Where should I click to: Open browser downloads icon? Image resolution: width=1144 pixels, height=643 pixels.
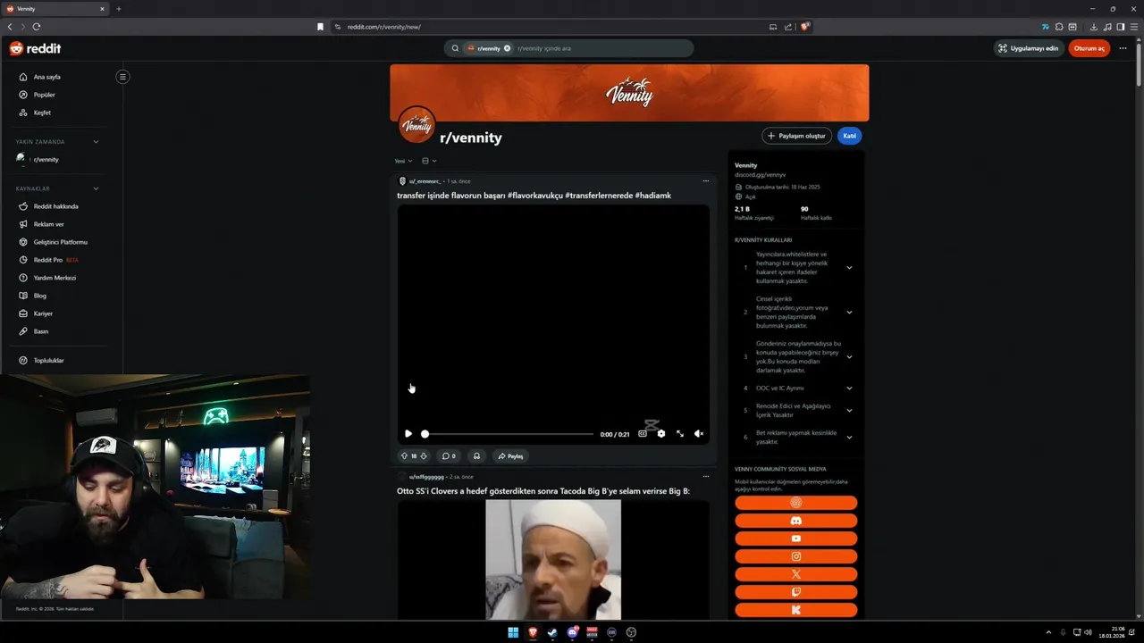tap(1095, 27)
